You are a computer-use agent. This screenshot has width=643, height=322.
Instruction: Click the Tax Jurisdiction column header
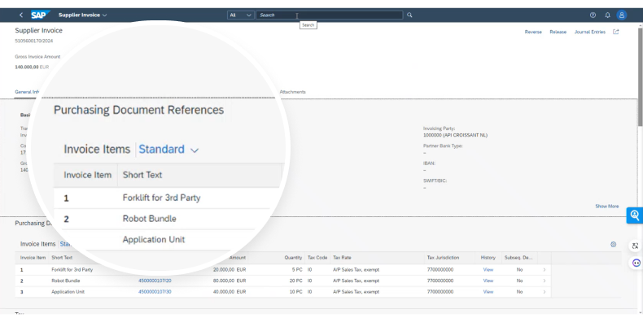(x=443, y=258)
